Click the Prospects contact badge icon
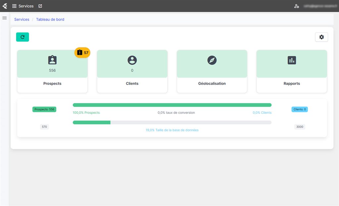 click(52, 60)
